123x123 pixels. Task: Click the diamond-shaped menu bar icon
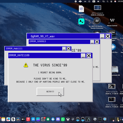click(x=80, y=2)
